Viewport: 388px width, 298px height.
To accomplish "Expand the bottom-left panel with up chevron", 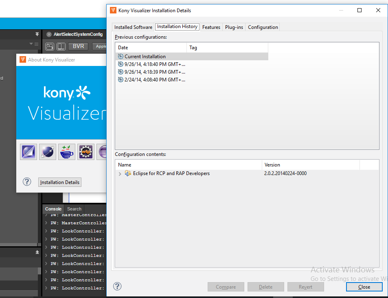I will click(x=37, y=252).
